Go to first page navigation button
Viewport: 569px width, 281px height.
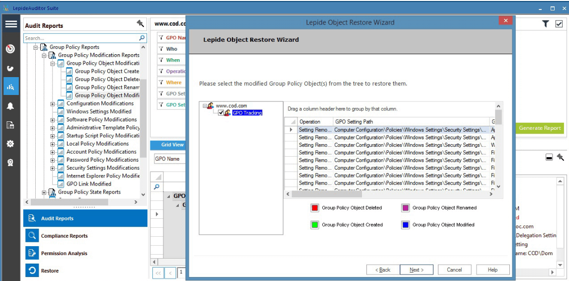click(x=158, y=273)
